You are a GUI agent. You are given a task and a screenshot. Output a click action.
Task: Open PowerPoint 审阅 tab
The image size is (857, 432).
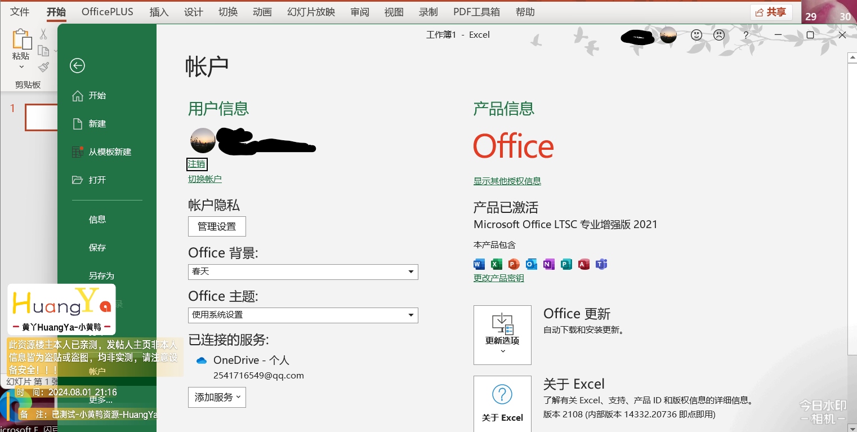tap(360, 12)
